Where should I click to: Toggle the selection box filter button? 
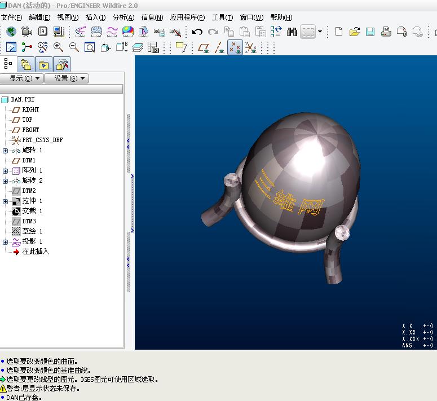pyautogui.click(x=308, y=32)
